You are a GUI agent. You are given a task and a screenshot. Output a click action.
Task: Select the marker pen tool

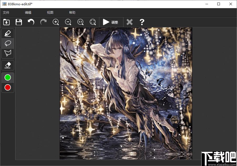(x=8, y=34)
